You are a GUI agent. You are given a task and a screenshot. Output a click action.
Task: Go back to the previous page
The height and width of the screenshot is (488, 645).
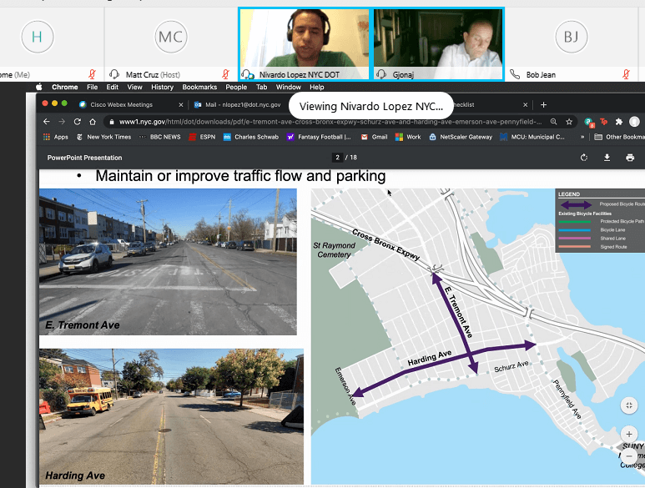(x=46, y=121)
